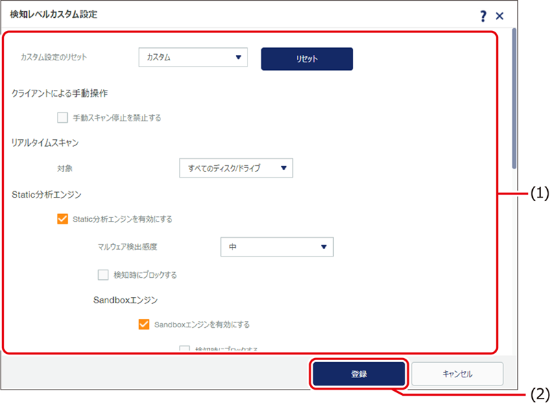
Task: Click the キャンセル button
Action: click(457, 374)
